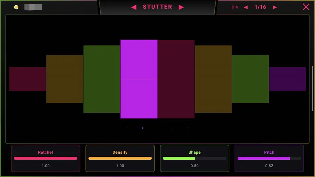Click the Pitch value 0.82
This screenshot has height=177, width=315.
point(269,166)
